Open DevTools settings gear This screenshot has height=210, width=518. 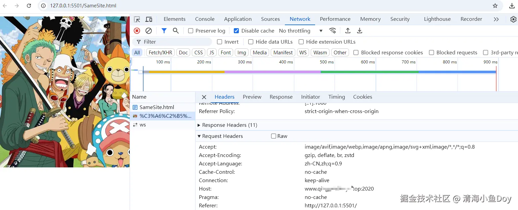(x=513, y=19)
